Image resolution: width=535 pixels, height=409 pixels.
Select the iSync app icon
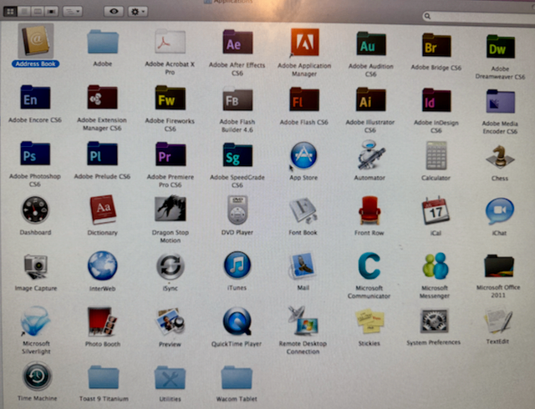[171, 266]
